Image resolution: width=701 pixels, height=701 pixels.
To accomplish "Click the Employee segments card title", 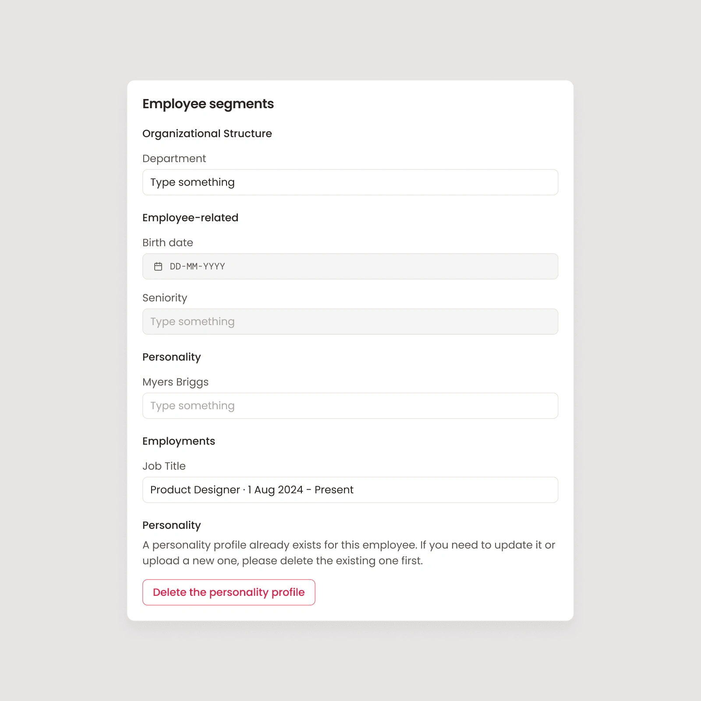I will click(208, 104).
